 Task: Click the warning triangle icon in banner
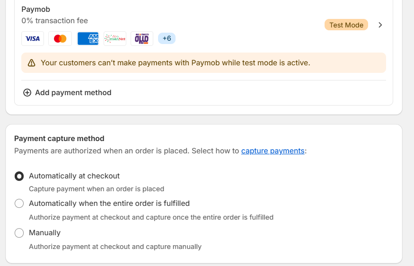[31, 63]
